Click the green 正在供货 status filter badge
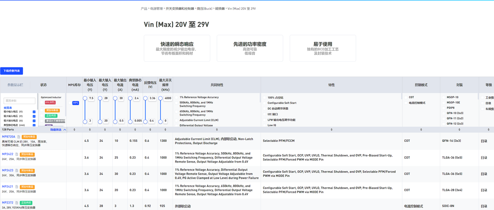 click(51, 116)
